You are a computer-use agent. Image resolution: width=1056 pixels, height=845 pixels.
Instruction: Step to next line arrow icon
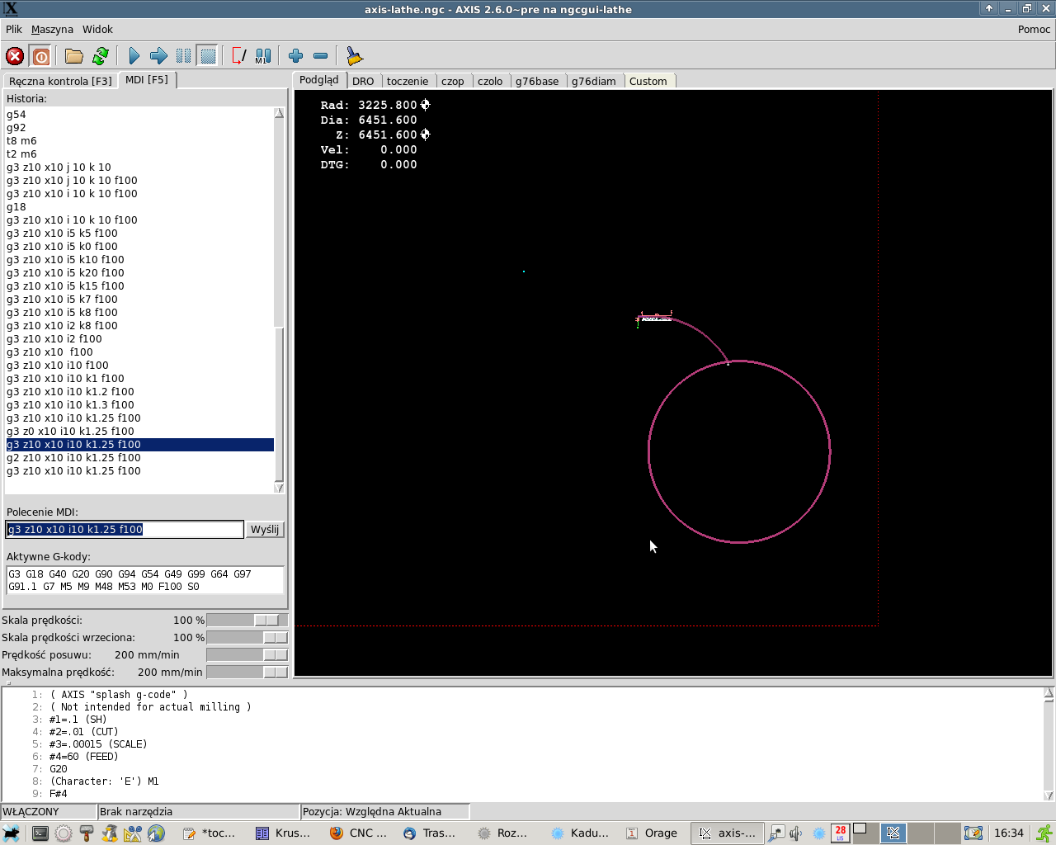[158, 56]
